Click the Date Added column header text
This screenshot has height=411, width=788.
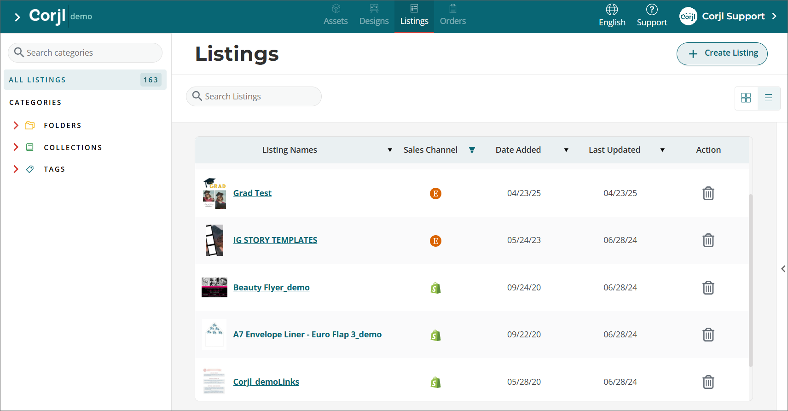(x=518, y=150)
